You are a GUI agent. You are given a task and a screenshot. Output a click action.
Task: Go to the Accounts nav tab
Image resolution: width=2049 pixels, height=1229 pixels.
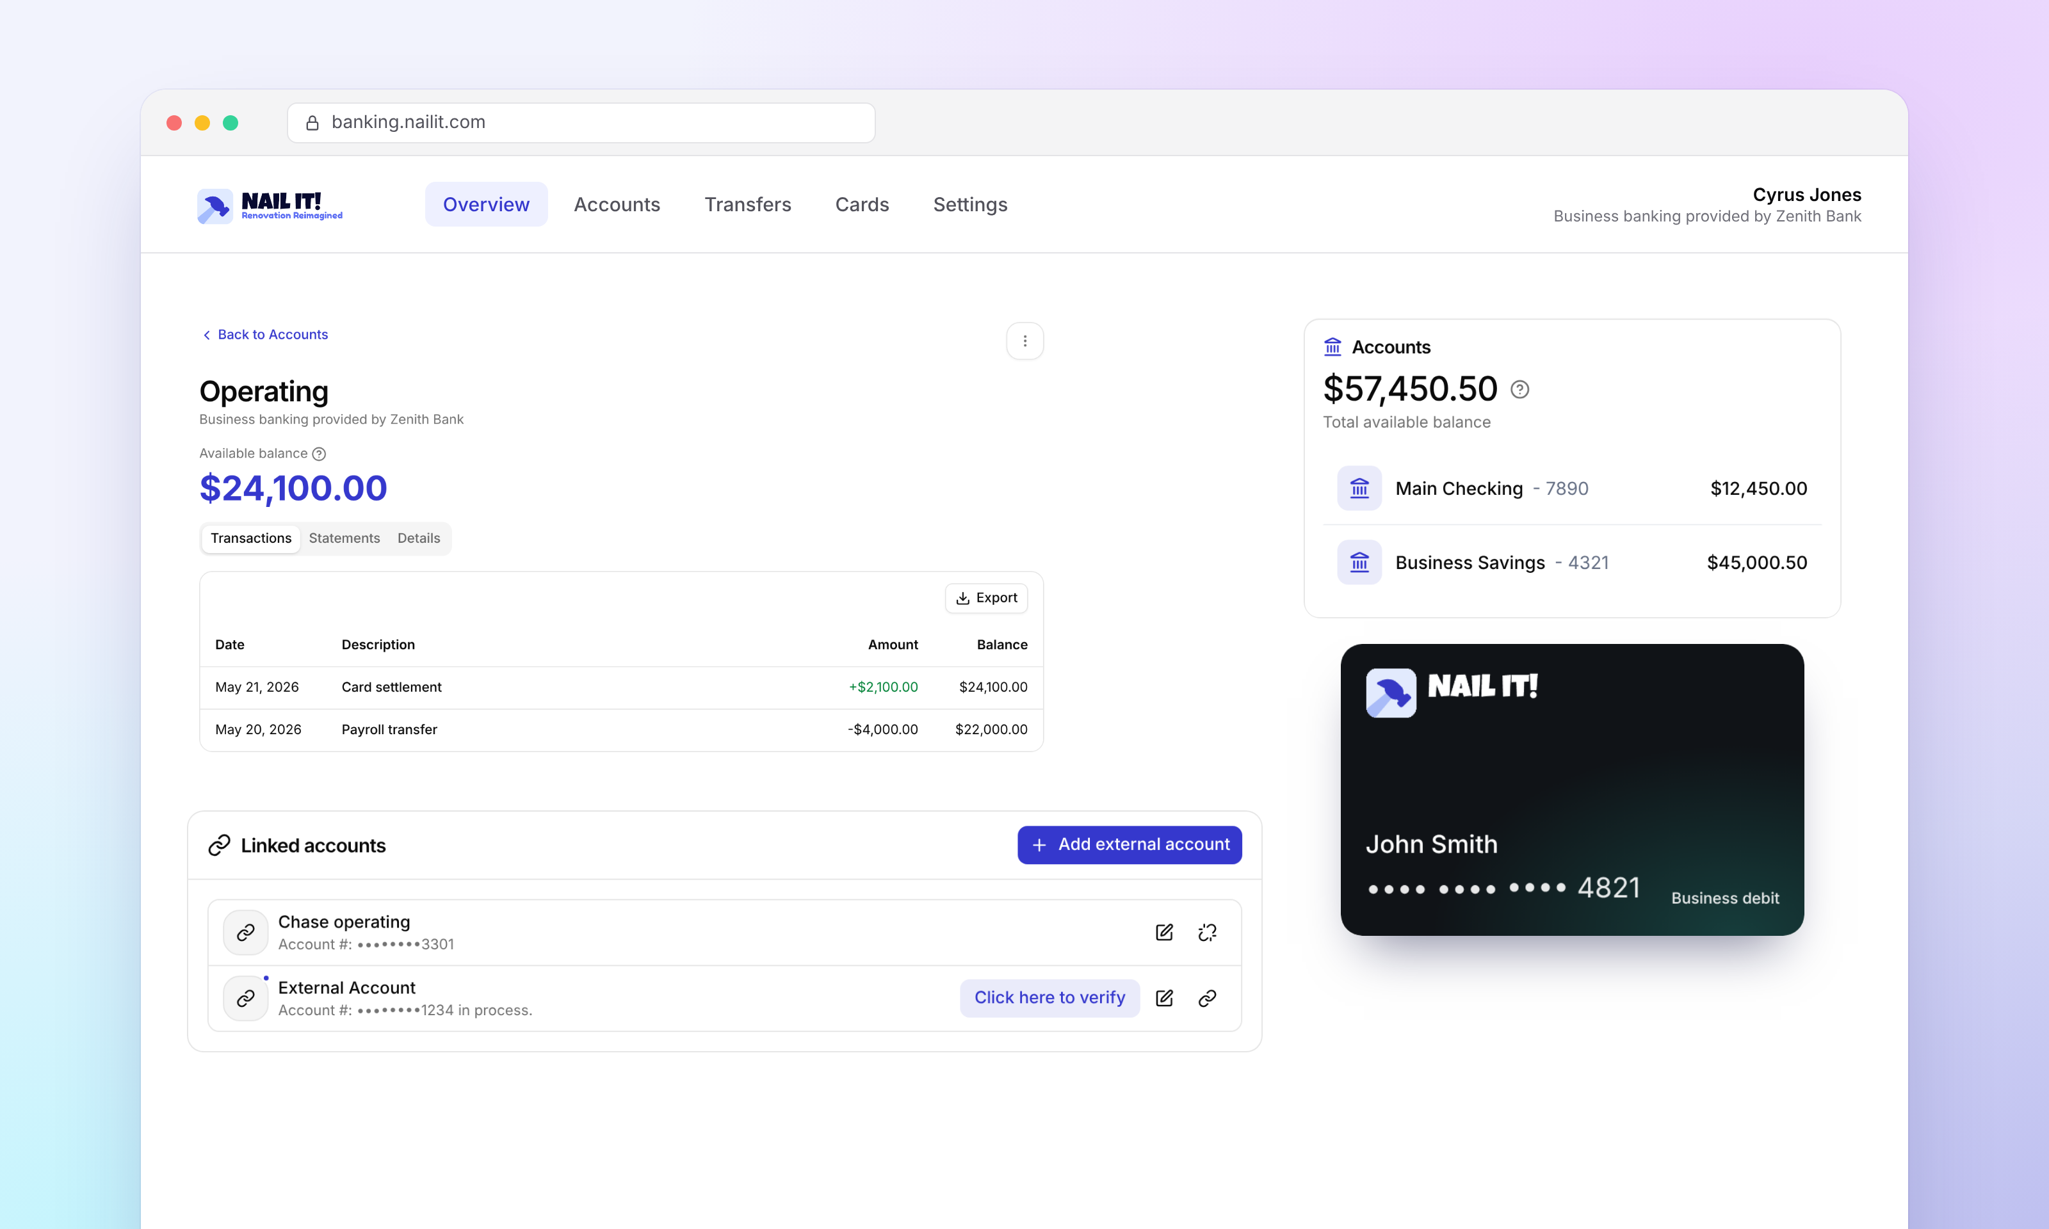[617, 205]
